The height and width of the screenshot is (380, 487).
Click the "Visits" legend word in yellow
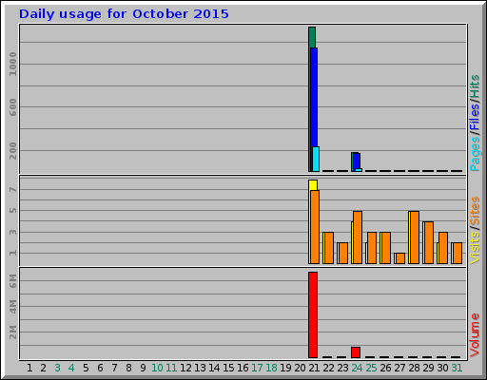pos(475,248)
